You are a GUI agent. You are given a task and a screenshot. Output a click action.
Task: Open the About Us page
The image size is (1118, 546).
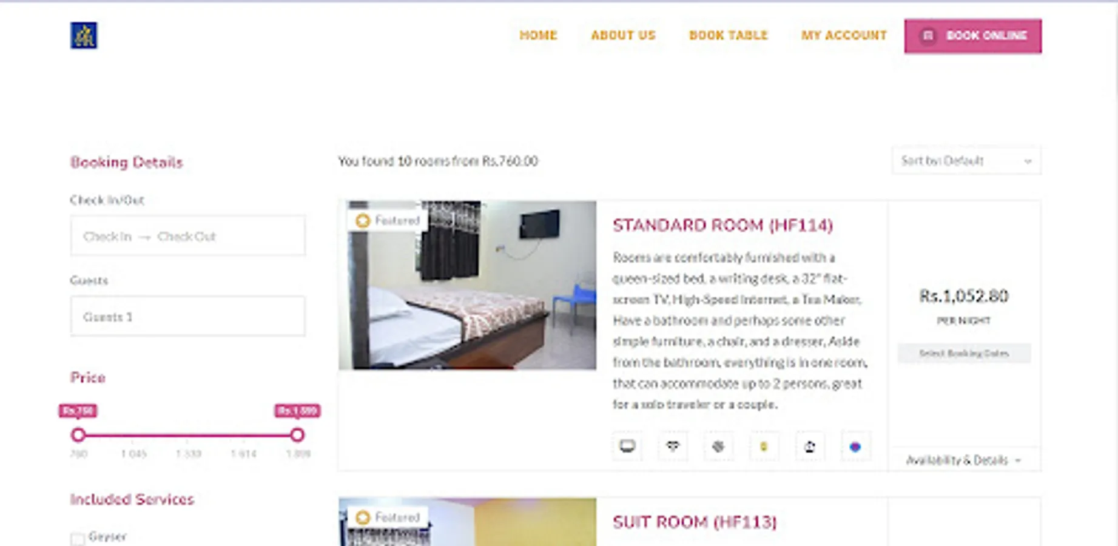pyautogui.click(x=623, y=35)
